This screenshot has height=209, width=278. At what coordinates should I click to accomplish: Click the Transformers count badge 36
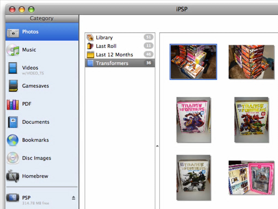149,63
